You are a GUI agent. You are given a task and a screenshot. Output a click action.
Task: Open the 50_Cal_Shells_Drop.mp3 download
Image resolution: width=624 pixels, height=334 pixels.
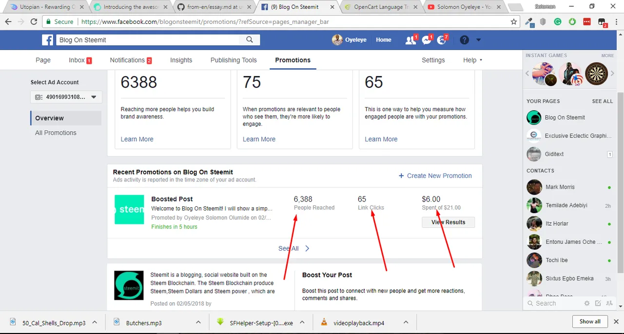(x=48, y=323)
